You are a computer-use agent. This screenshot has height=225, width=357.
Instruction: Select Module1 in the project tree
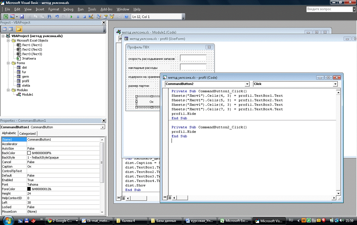click(27, 95)
